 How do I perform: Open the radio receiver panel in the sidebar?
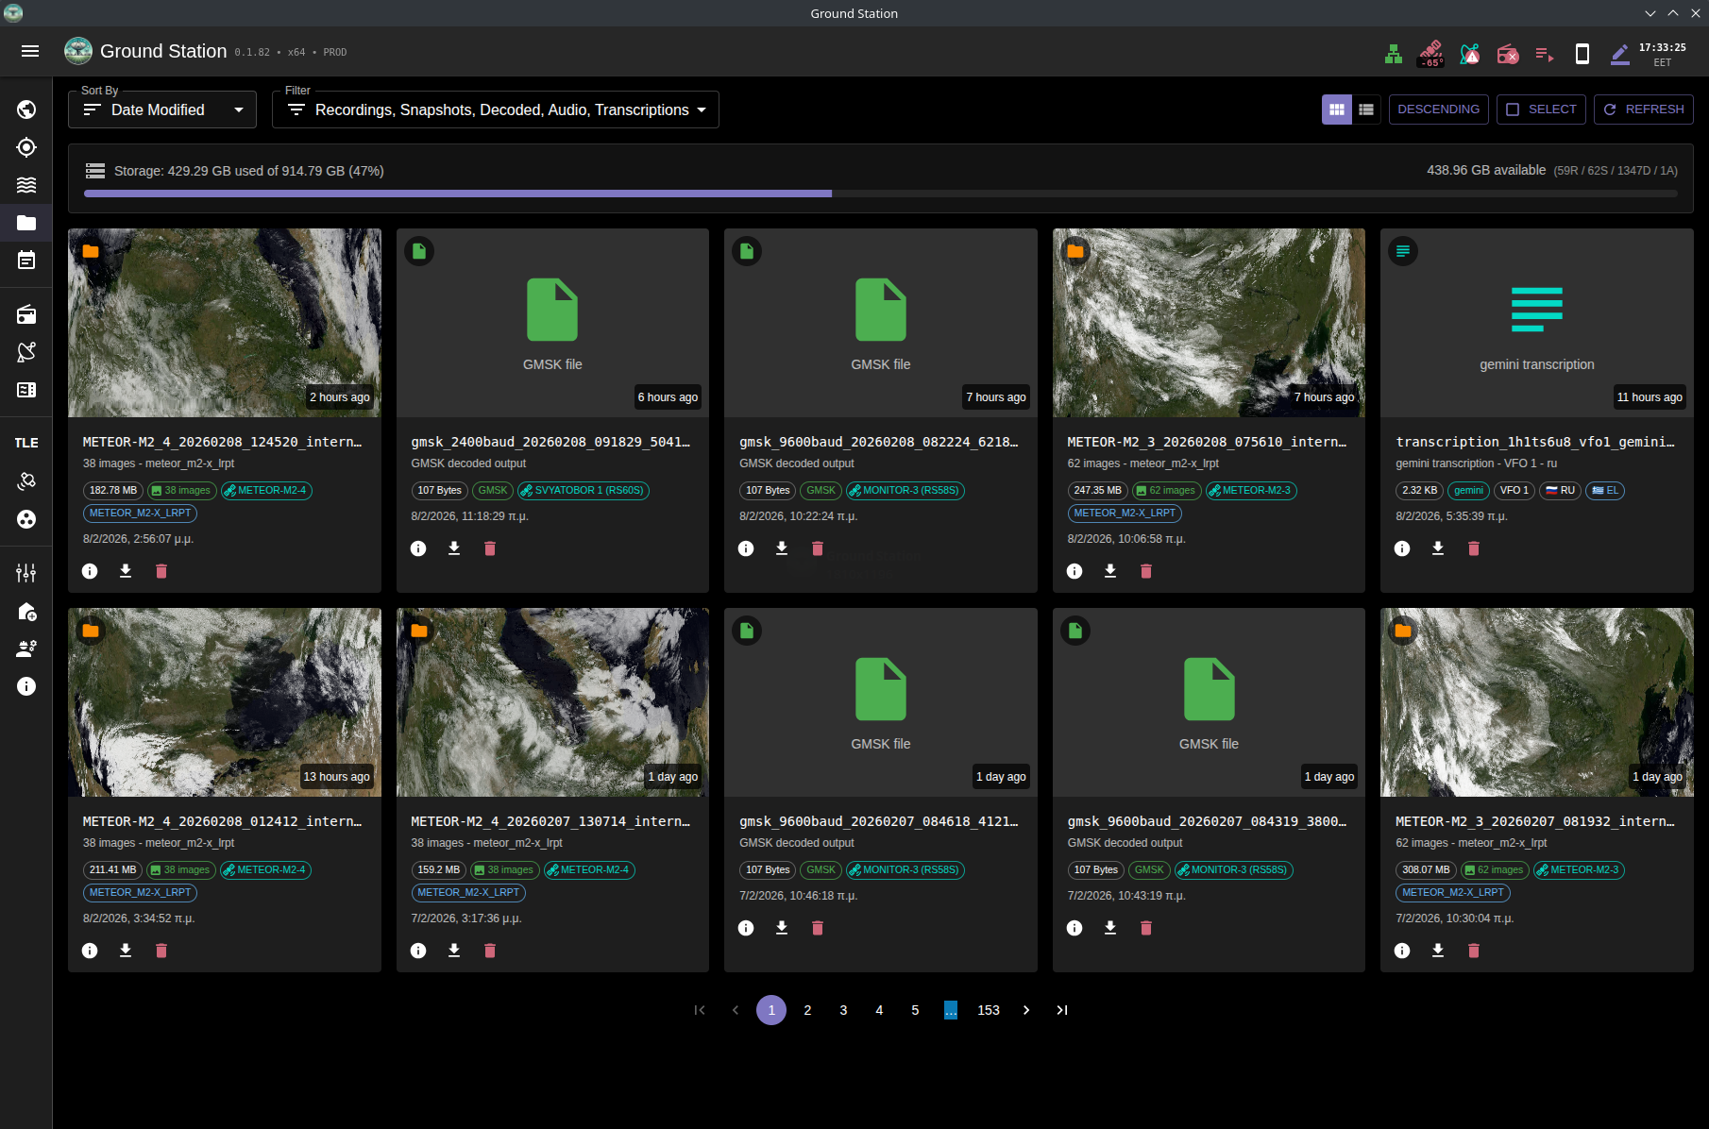pos(26,314)
